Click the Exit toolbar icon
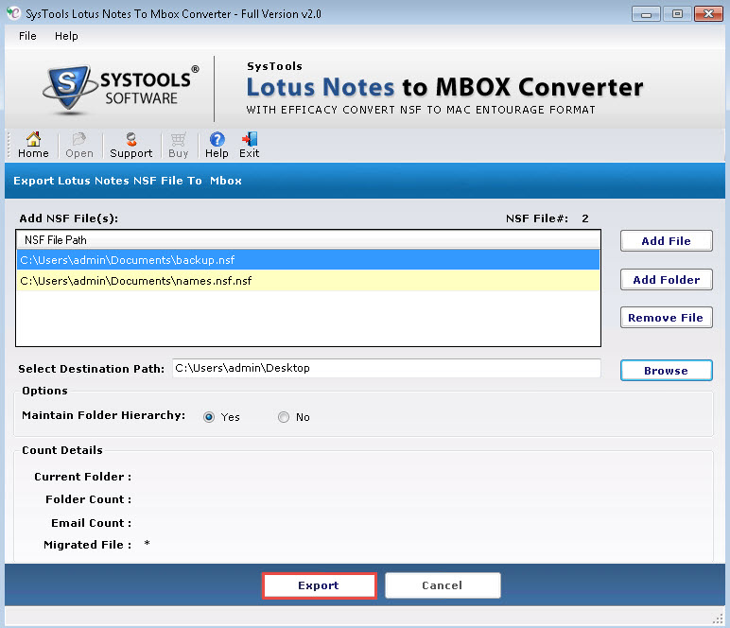Viewport: 730px width, 628px height. (x=249, y=146)
